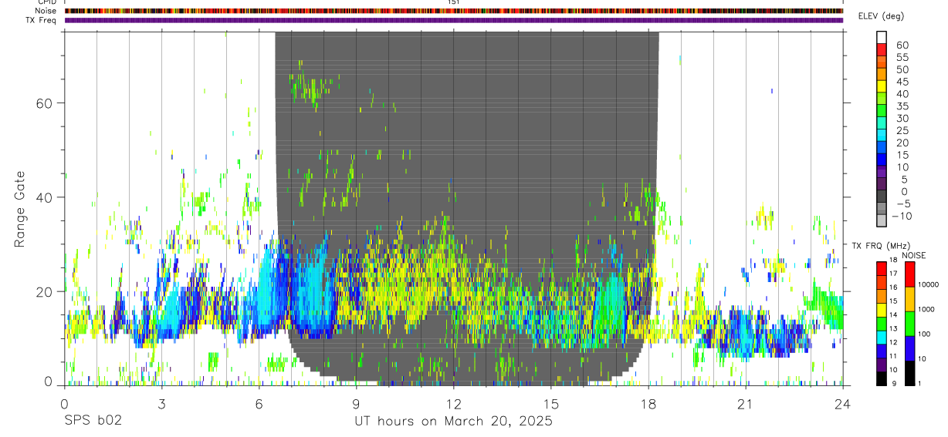Click the black segment of the NOISE color bar
Screen dimensions: 948x437
[x=910, y=373]
